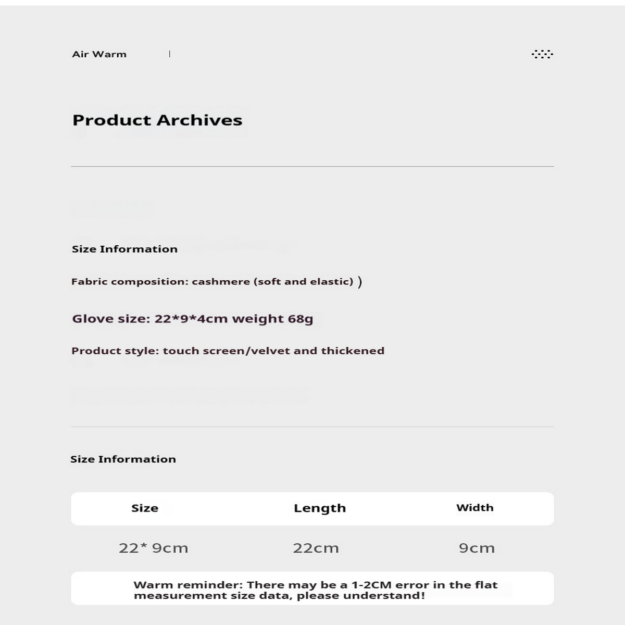Select the 22* 9cm size cell
Viewport: 625px width, 625px height.
(x=154, y=548)
